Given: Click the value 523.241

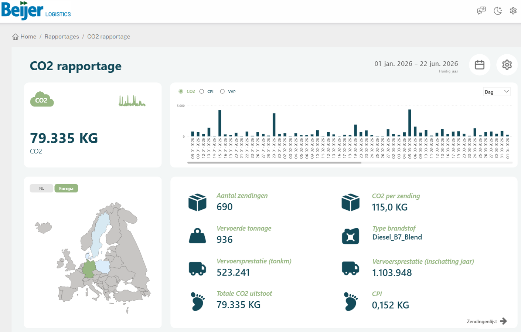Looking at the screenshot, I should pos(233,272).
